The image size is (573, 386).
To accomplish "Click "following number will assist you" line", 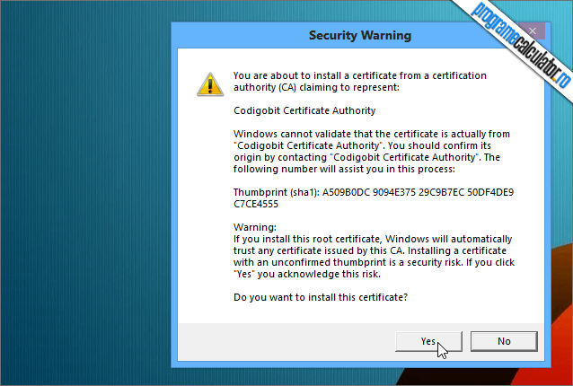I will point(344,169).
